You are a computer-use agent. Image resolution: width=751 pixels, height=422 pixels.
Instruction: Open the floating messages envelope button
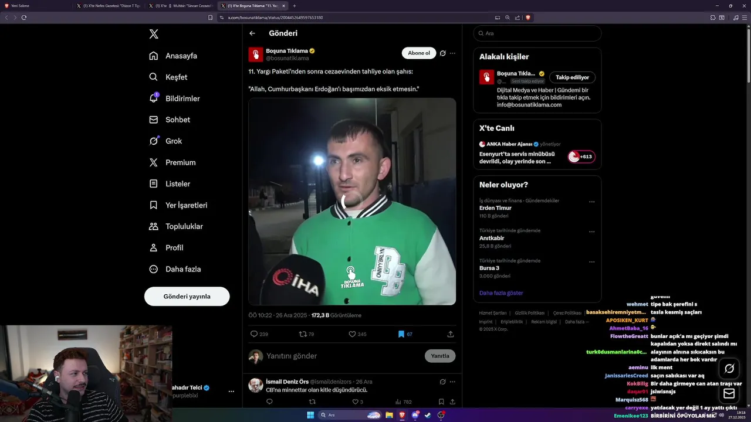coord(729,393)
